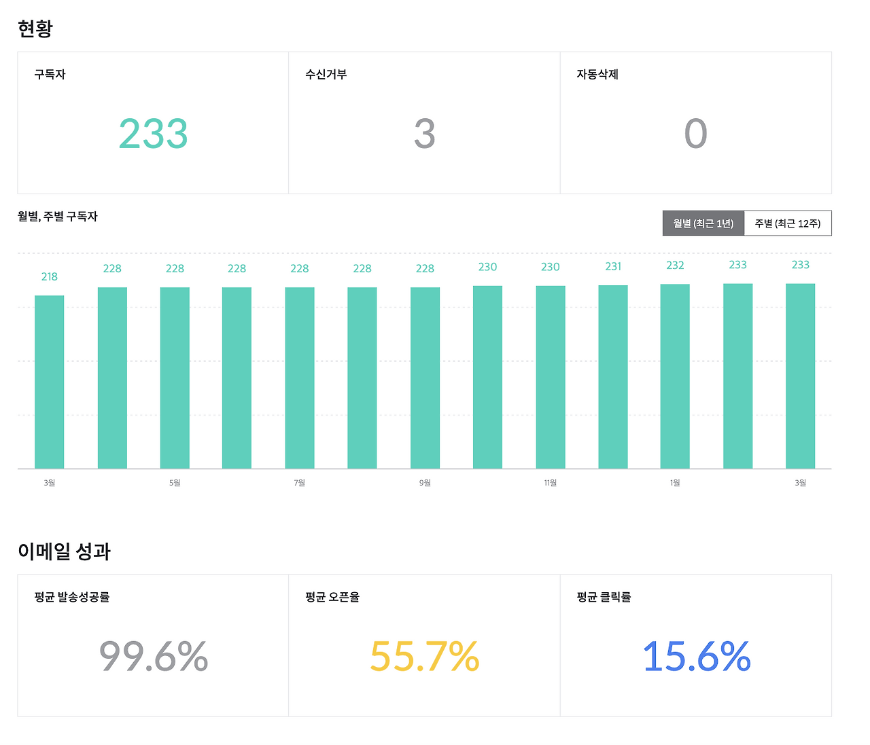Screen dimensions: 870x745
Task: Switch to the 주별 (최근 12주) tab
Action: (788, 223)
